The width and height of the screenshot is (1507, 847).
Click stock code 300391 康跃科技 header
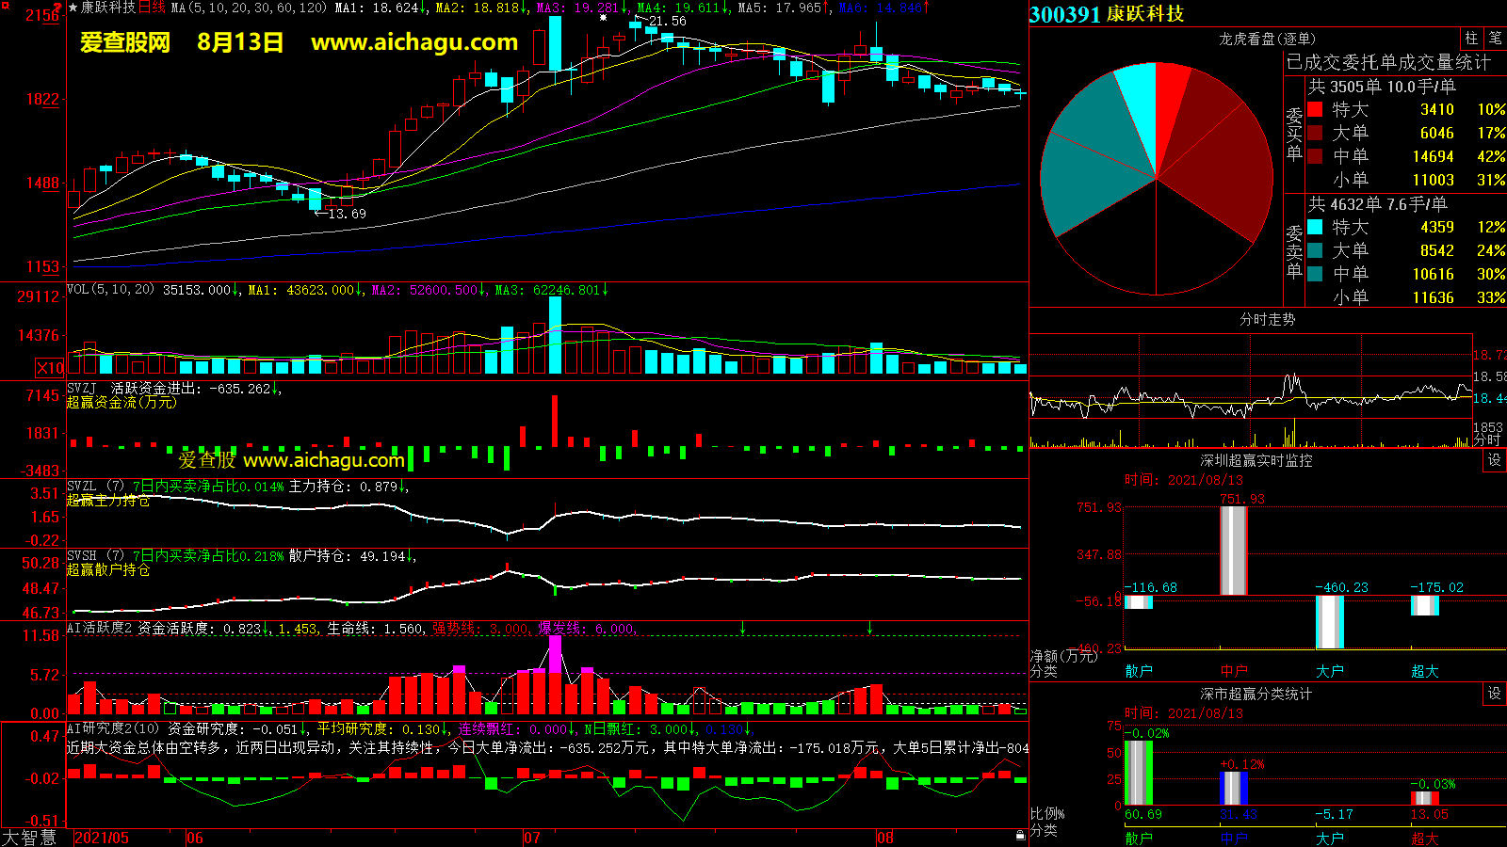[1107, 14]
